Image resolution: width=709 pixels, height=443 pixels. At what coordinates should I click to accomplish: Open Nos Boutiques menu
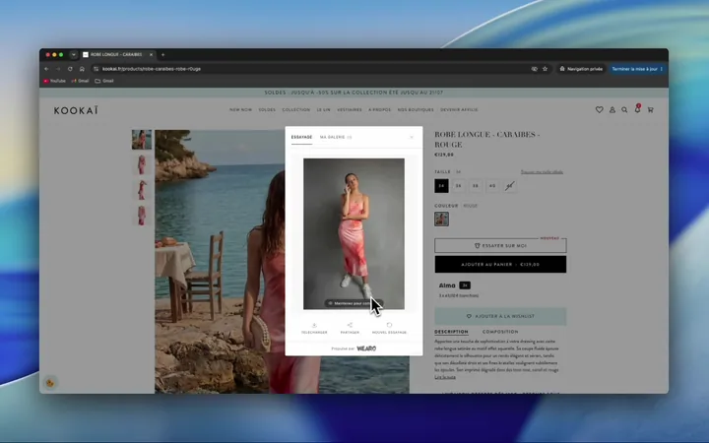[416, 110]
